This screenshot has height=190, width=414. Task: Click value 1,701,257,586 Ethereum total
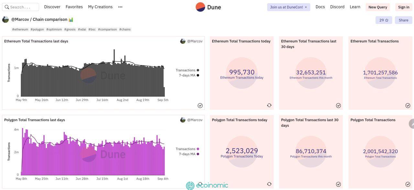tap(380, 73)
